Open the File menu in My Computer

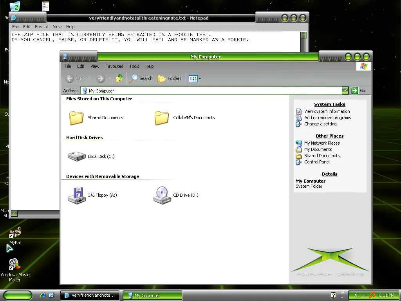(x=68, y=66)
